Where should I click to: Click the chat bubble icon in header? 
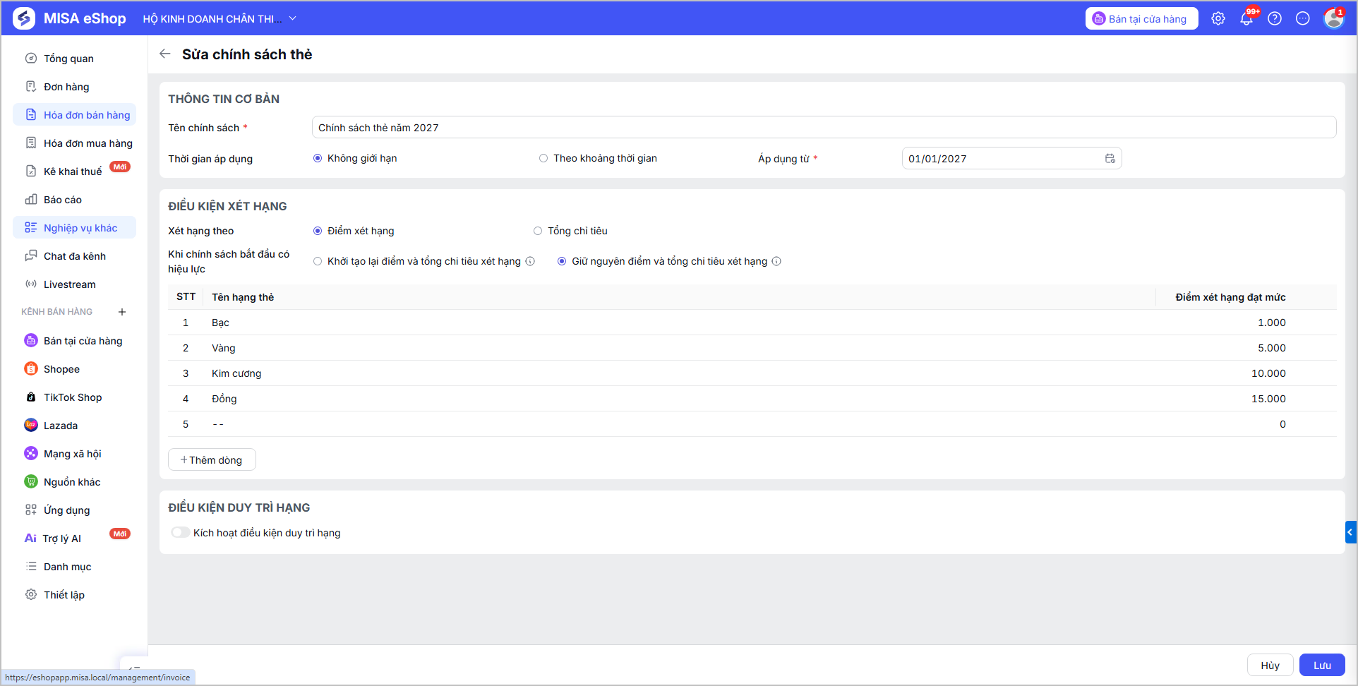(1303, 18)
